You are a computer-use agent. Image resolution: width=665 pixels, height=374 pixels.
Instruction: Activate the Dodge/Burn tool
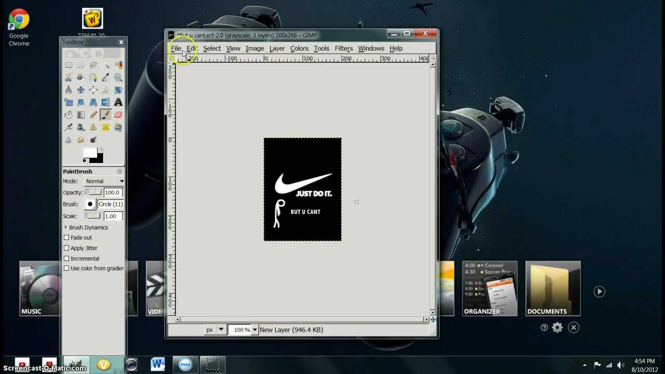(93, 140)
